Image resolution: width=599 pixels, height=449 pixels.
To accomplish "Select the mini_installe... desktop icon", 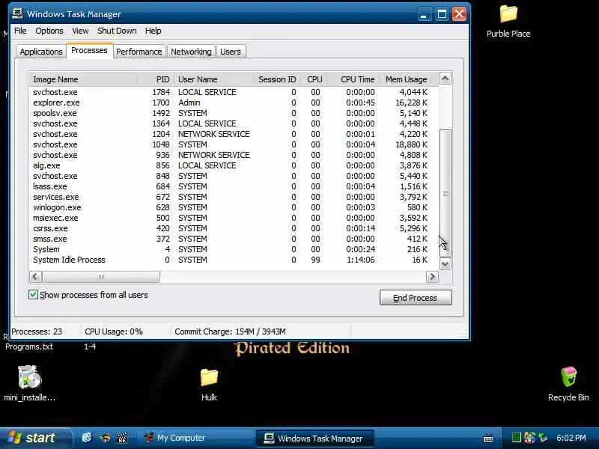I will 29,377.
